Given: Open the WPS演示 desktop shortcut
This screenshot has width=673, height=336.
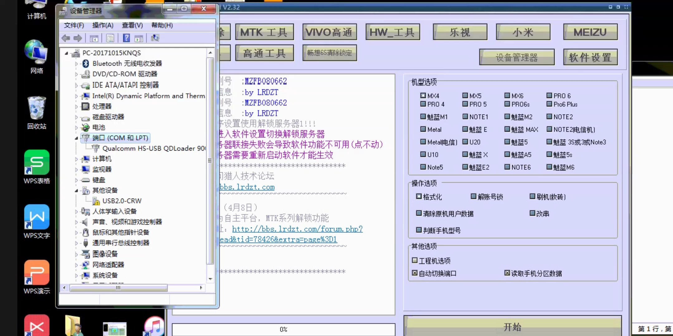Looking at the screenshot, I should coord(36,277).
